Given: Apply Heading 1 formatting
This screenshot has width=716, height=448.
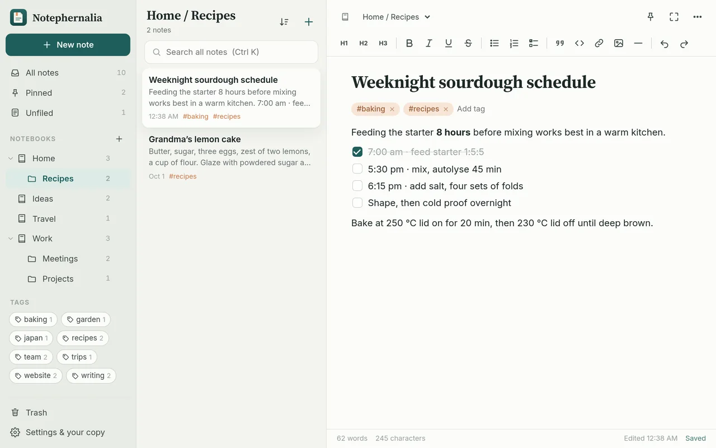Looking at the screenshot, I should pyautogui.click(x=344, y=43).
